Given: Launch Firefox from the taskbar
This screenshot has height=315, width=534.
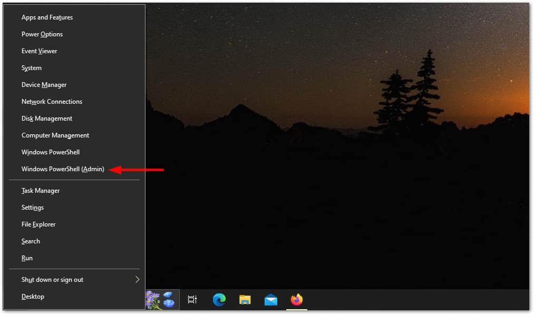Looking at the screenshot, I should (x=297, y=300).
